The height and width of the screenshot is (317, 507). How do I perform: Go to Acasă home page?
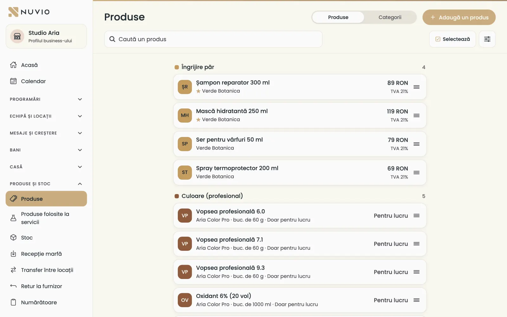(x=46, y=65)
